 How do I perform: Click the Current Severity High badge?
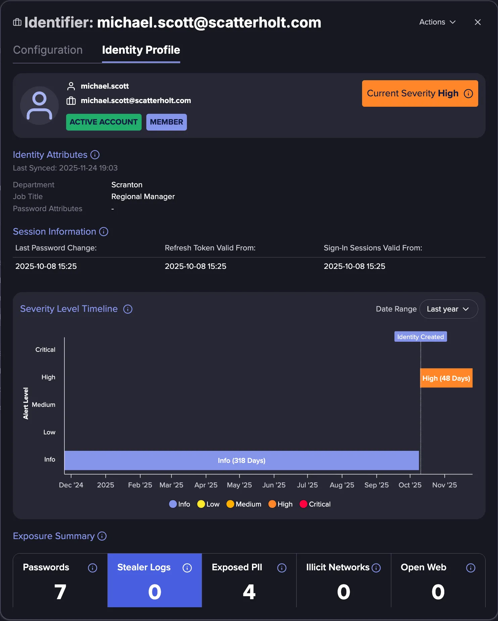(420, 93)
